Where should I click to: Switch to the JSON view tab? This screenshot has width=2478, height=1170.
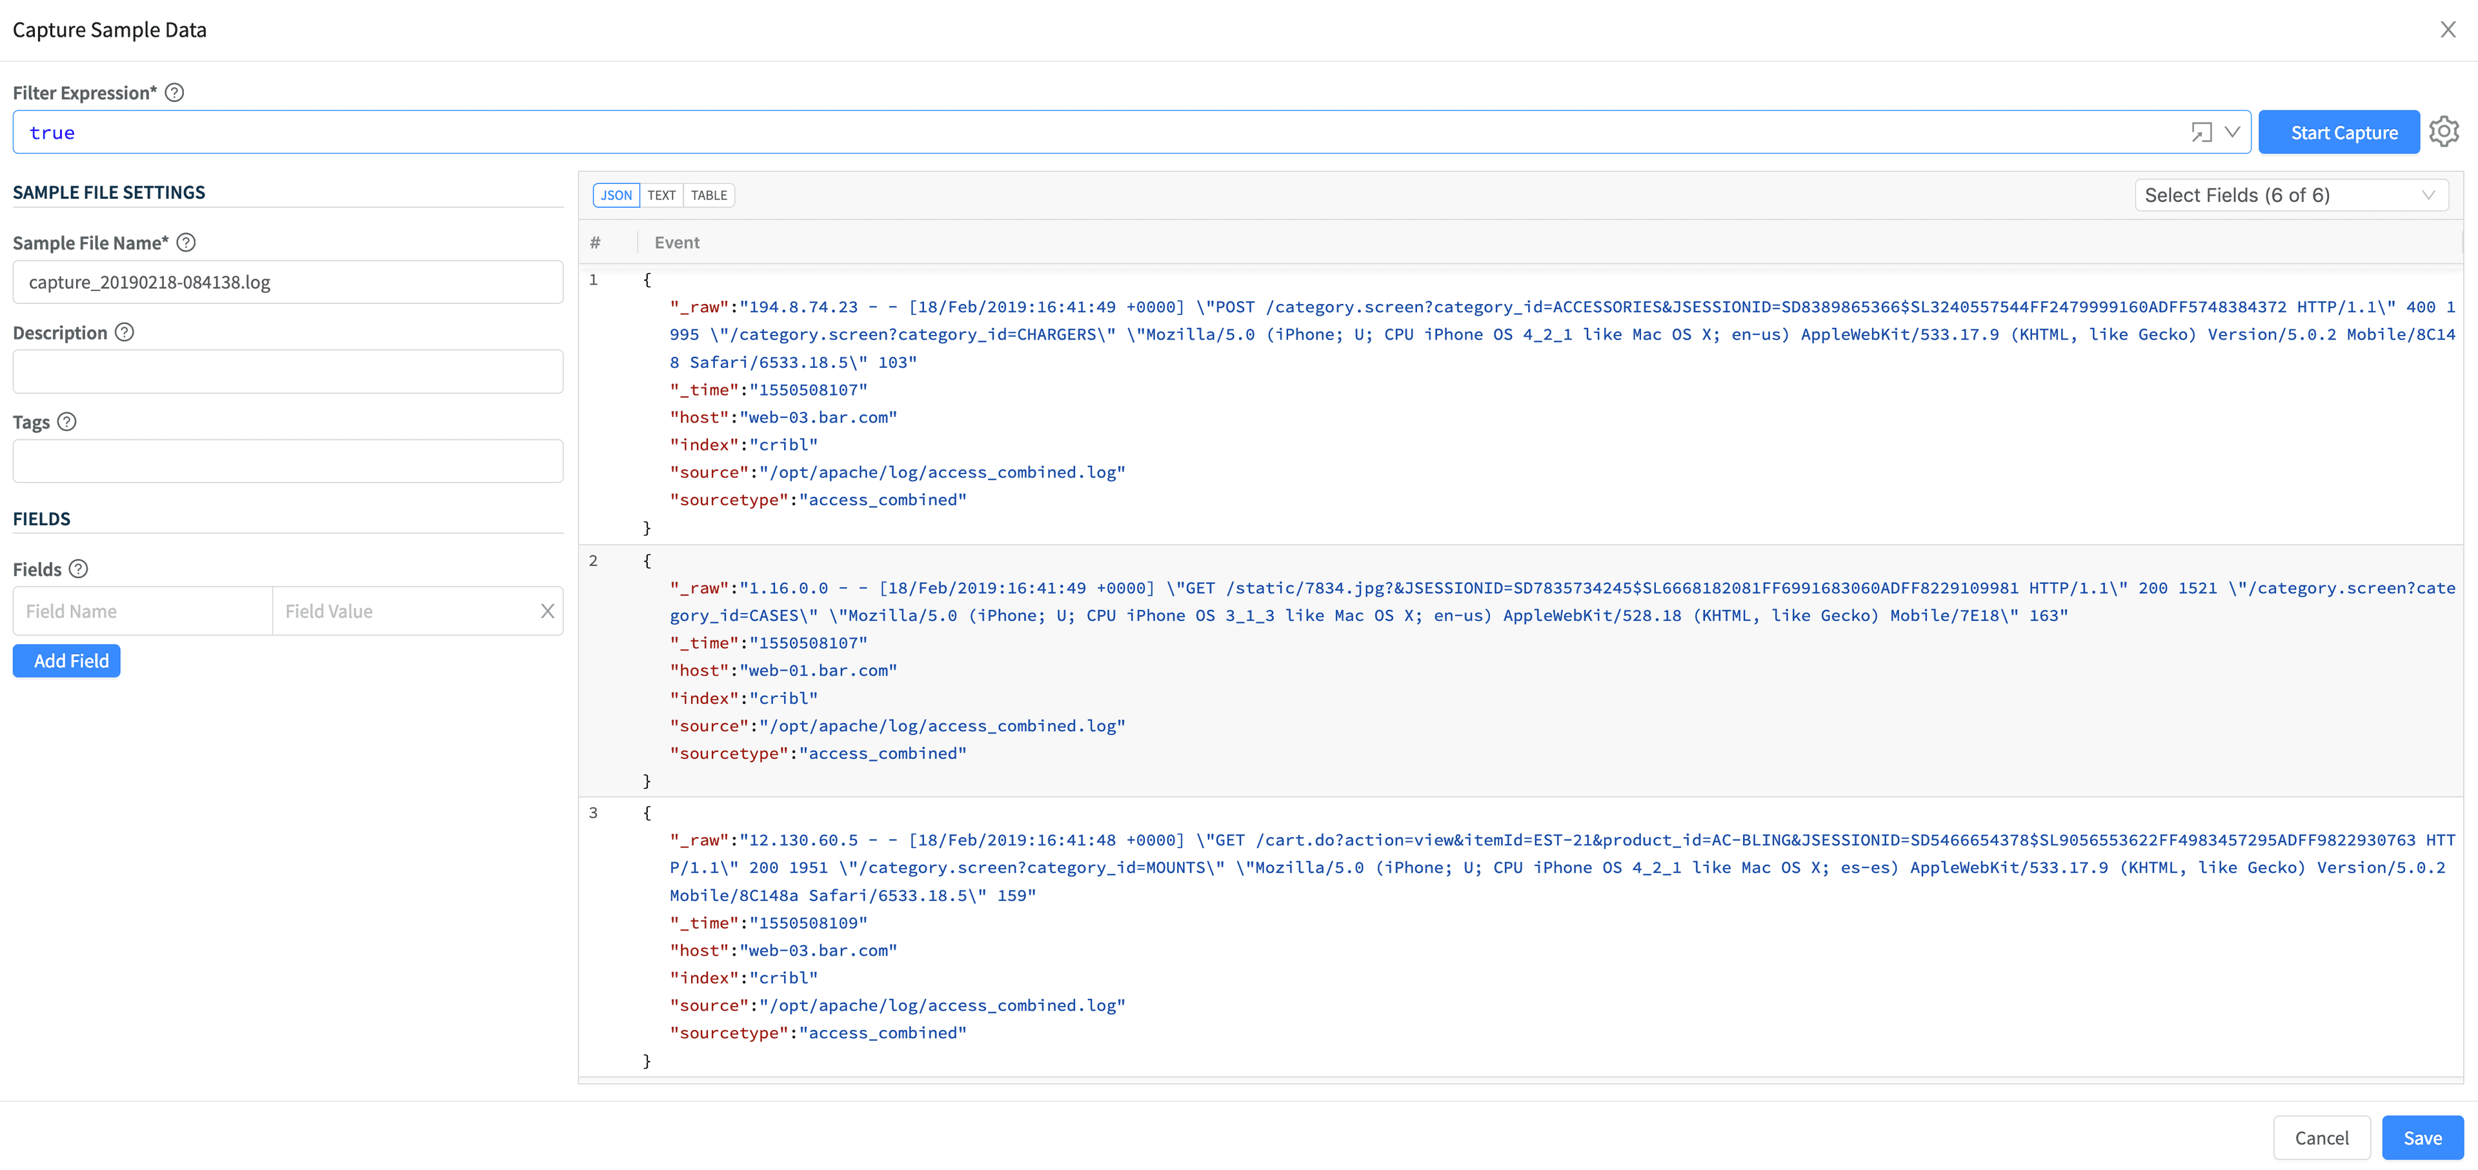pos(616,196)
